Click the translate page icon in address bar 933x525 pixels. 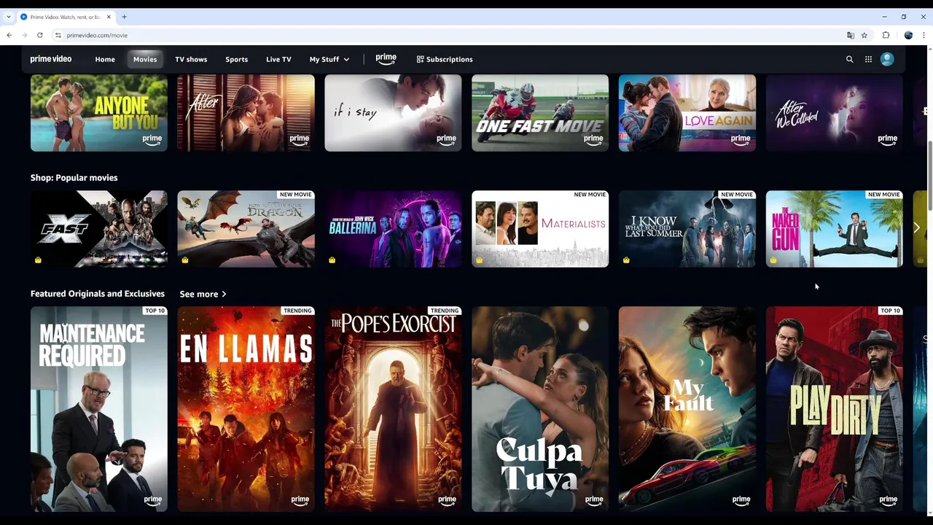pos(850,35)
